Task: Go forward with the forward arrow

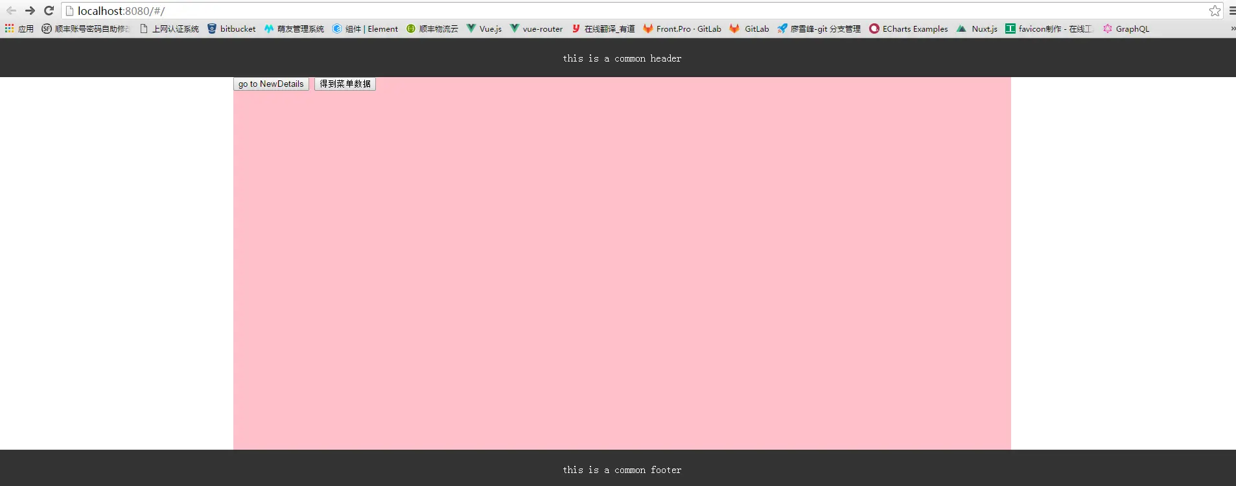Action: (x=30, y=11)
